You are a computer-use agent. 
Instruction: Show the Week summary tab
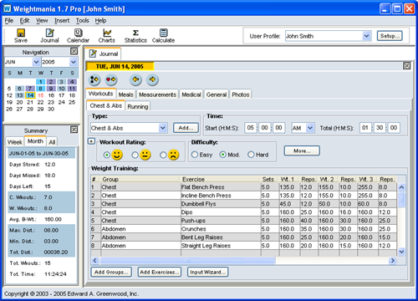click(15, 142)
